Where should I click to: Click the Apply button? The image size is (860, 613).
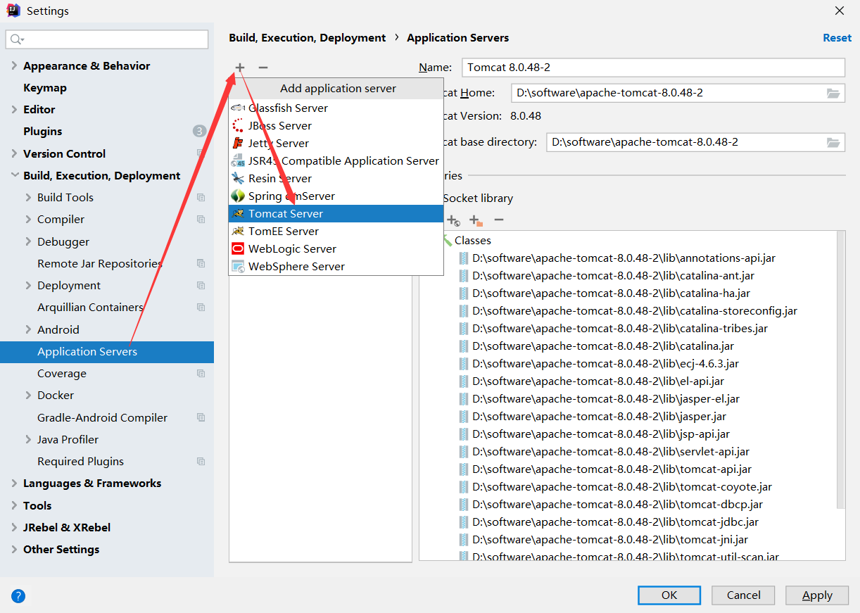[x=817, y=595]
